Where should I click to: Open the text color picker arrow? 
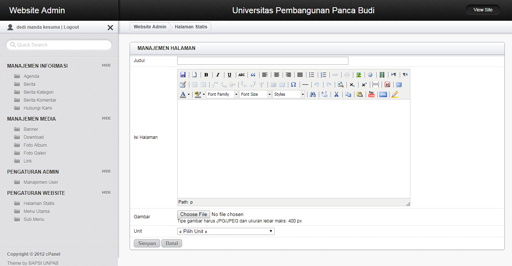189,94
